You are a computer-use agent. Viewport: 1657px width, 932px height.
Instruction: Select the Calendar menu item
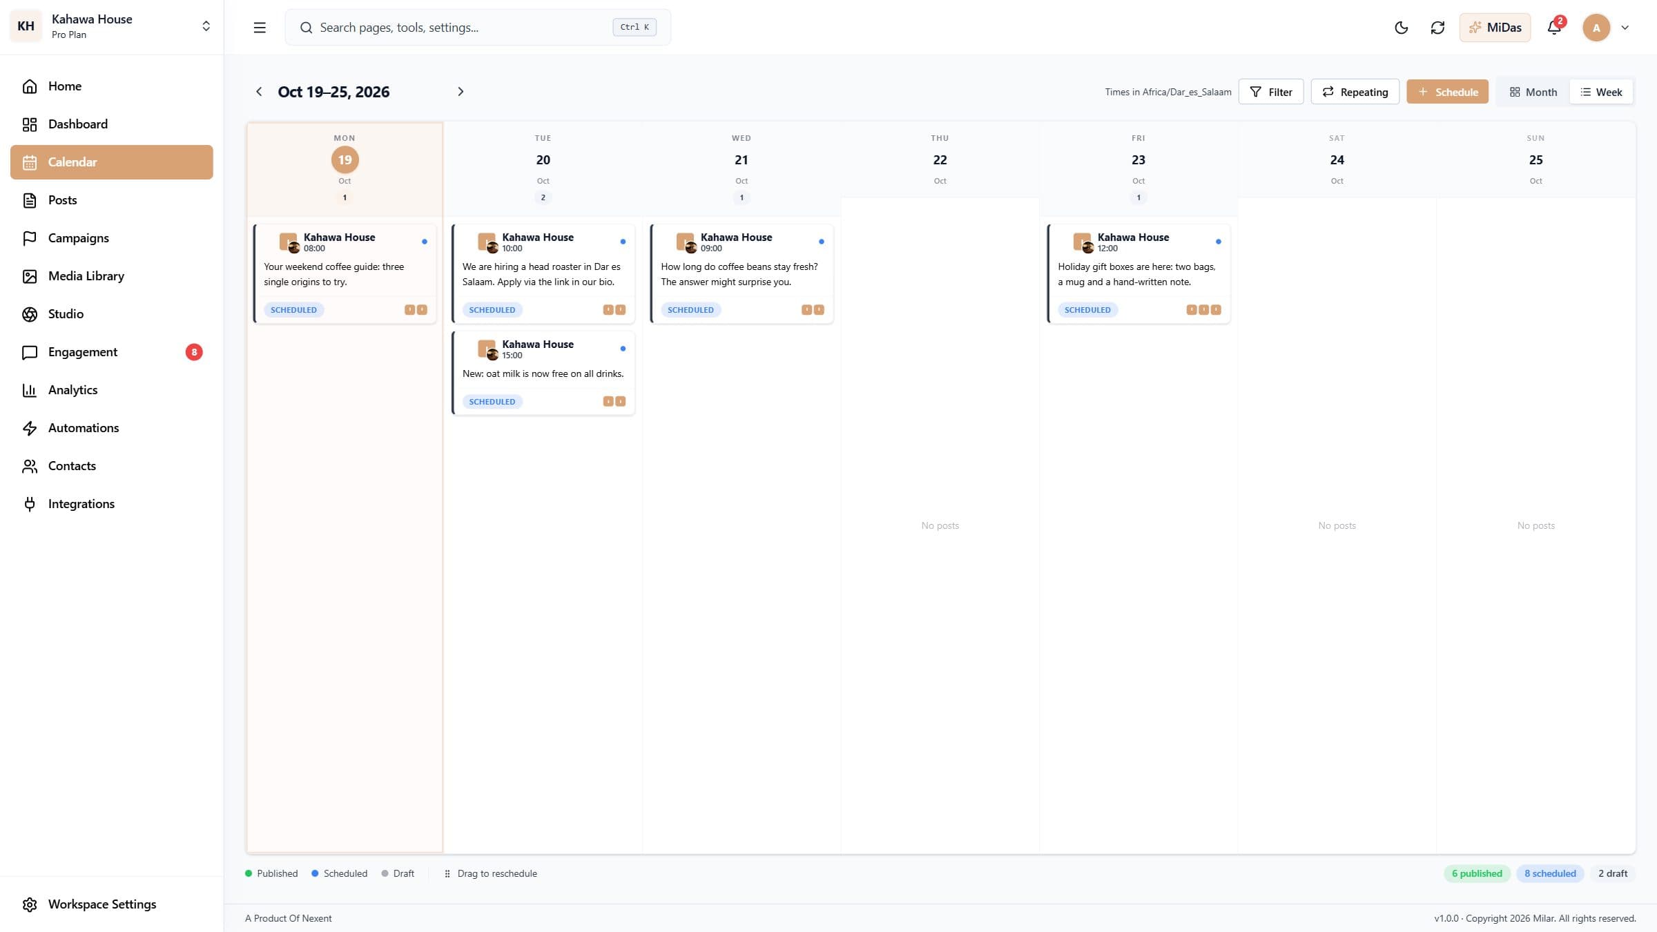[111, 162]
